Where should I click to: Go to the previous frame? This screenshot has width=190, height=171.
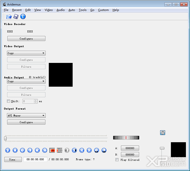[x=22, y=150]
